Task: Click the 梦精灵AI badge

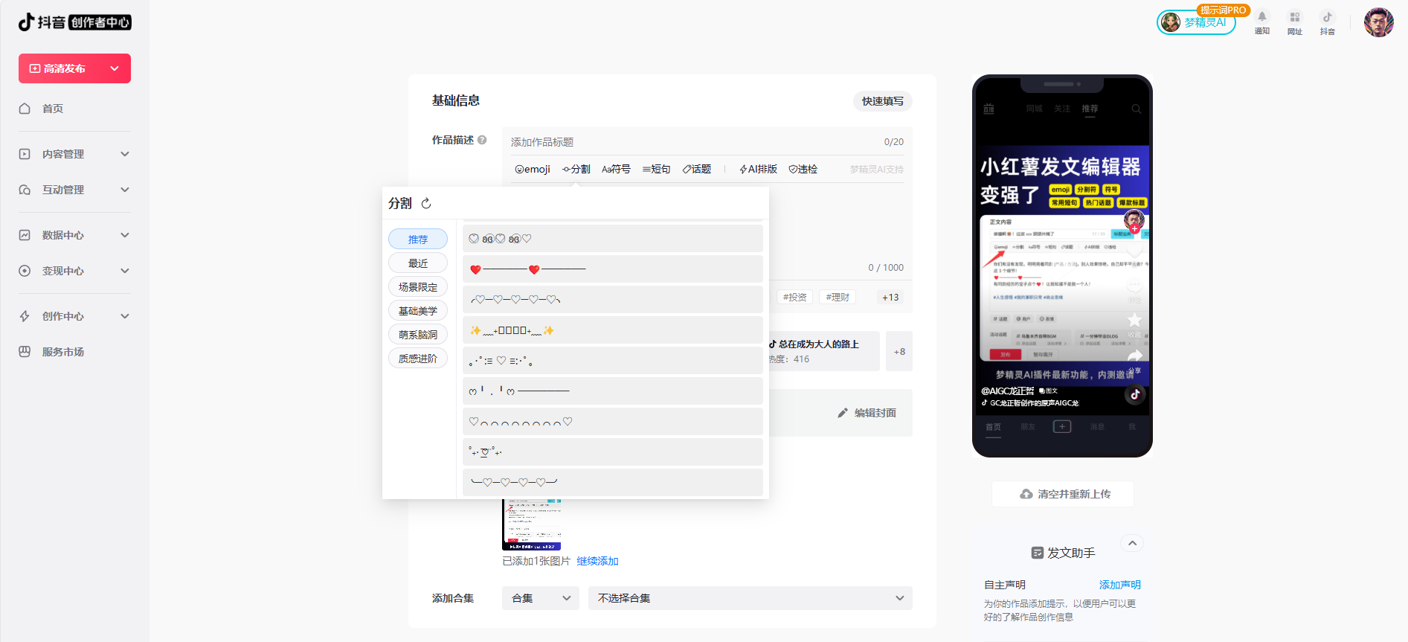Action: coord(1196,22)
